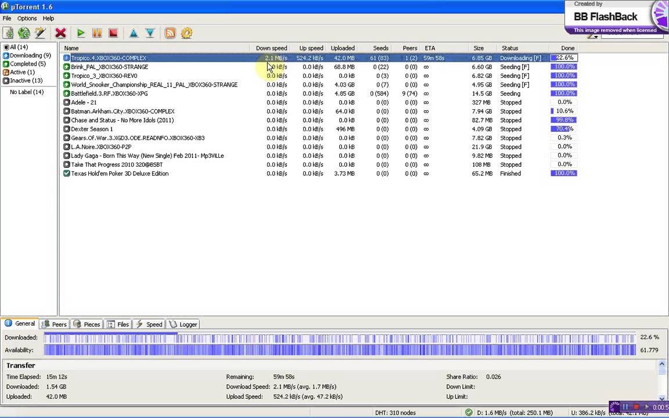
Task: Click the Move Down Queue arrow icon
Action: click(150, 33)
